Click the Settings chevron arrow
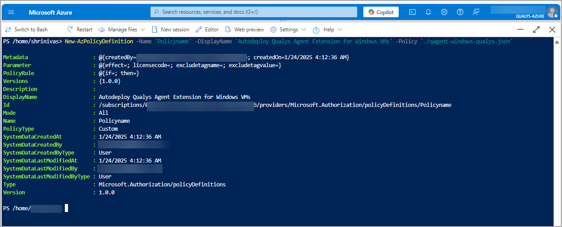Screen dimensions: 562x227 303,30
